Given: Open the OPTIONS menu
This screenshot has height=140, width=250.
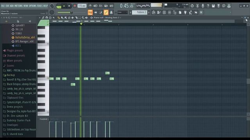Looking at the screenshot, I should [33, 6].
